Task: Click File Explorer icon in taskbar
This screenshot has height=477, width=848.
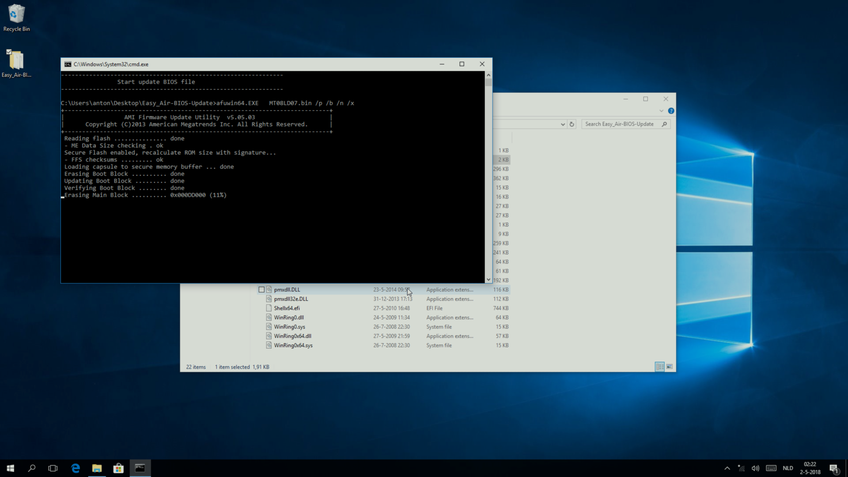Action: pyautogui.click(x=97, y=468)
